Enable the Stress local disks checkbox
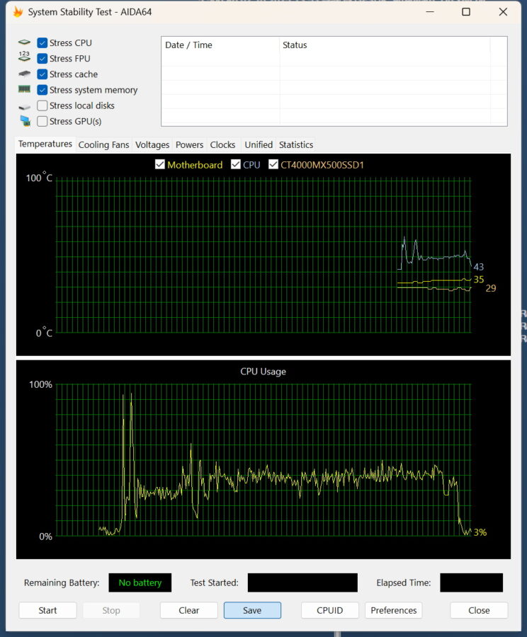Image resolution: width=527 pixels, height=637 pixels. (42, 105)
